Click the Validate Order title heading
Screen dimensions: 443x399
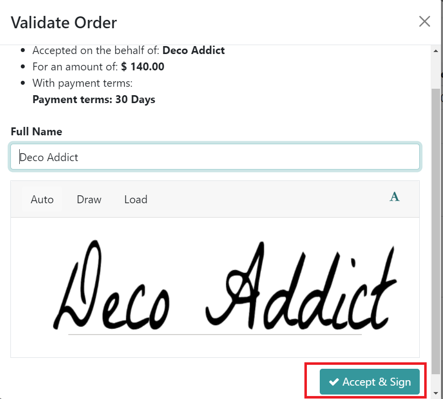click(x=64, y=23)
